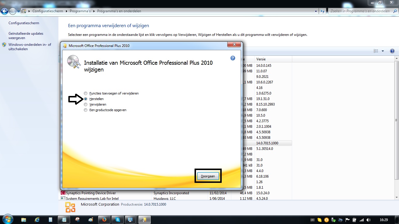Click the back navigation arrow button
The image size is (399, 224).
tap(5, 11)
